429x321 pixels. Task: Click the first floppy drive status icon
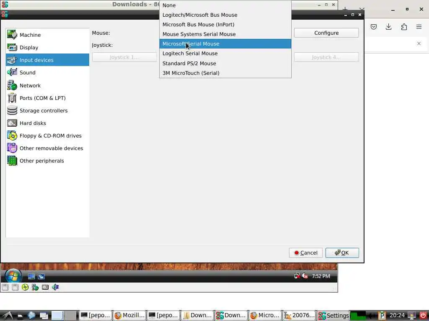pos(5,287)
